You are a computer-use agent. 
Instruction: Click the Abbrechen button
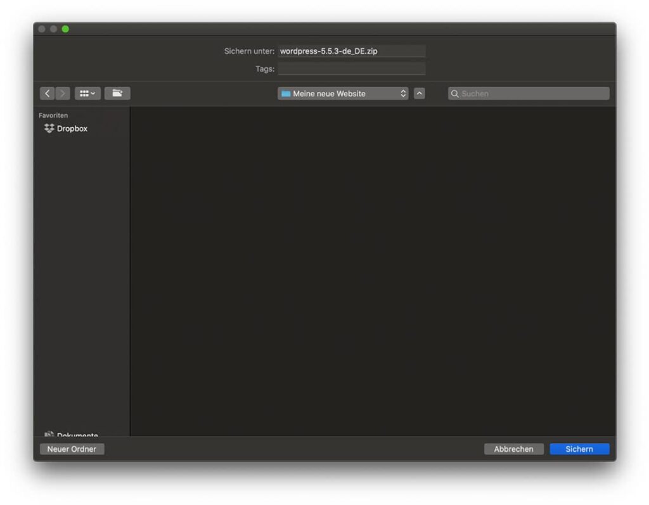pos(513,449)
